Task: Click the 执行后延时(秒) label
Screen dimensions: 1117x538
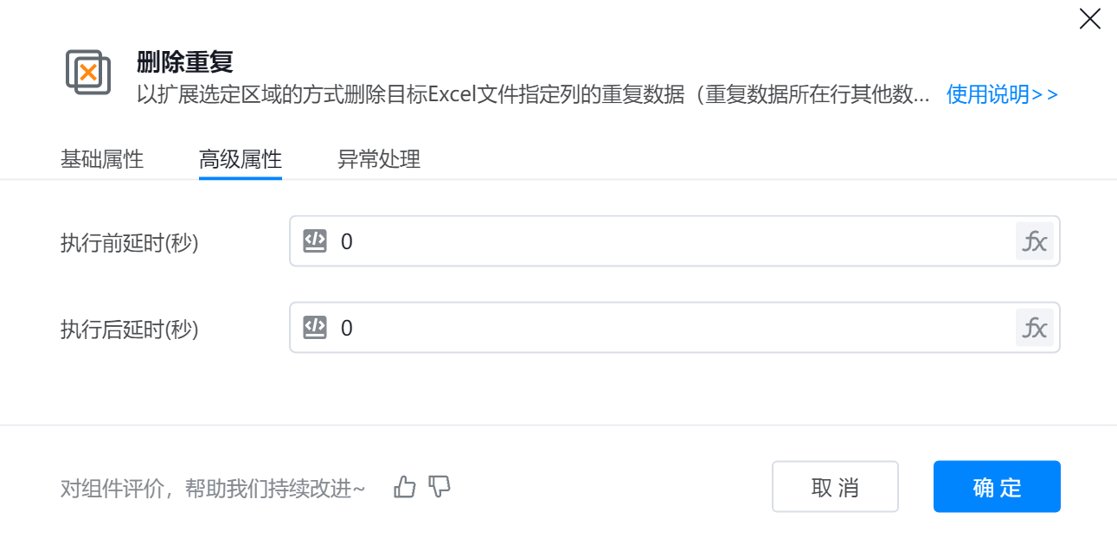Action: [130, 330]
